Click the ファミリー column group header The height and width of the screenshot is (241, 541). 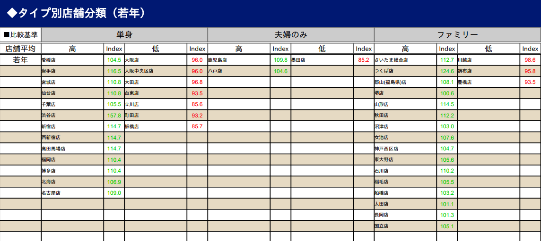click(457, 35)
